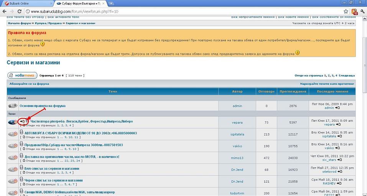Screen dimensions: 367x196
Task: Click the paperclip icon on Доставка на оригинални части
Action: (x=21, y=156)
